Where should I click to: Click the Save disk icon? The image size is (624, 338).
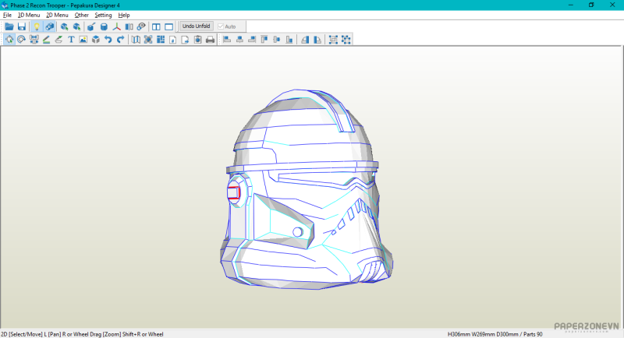(x=22, y=26)
